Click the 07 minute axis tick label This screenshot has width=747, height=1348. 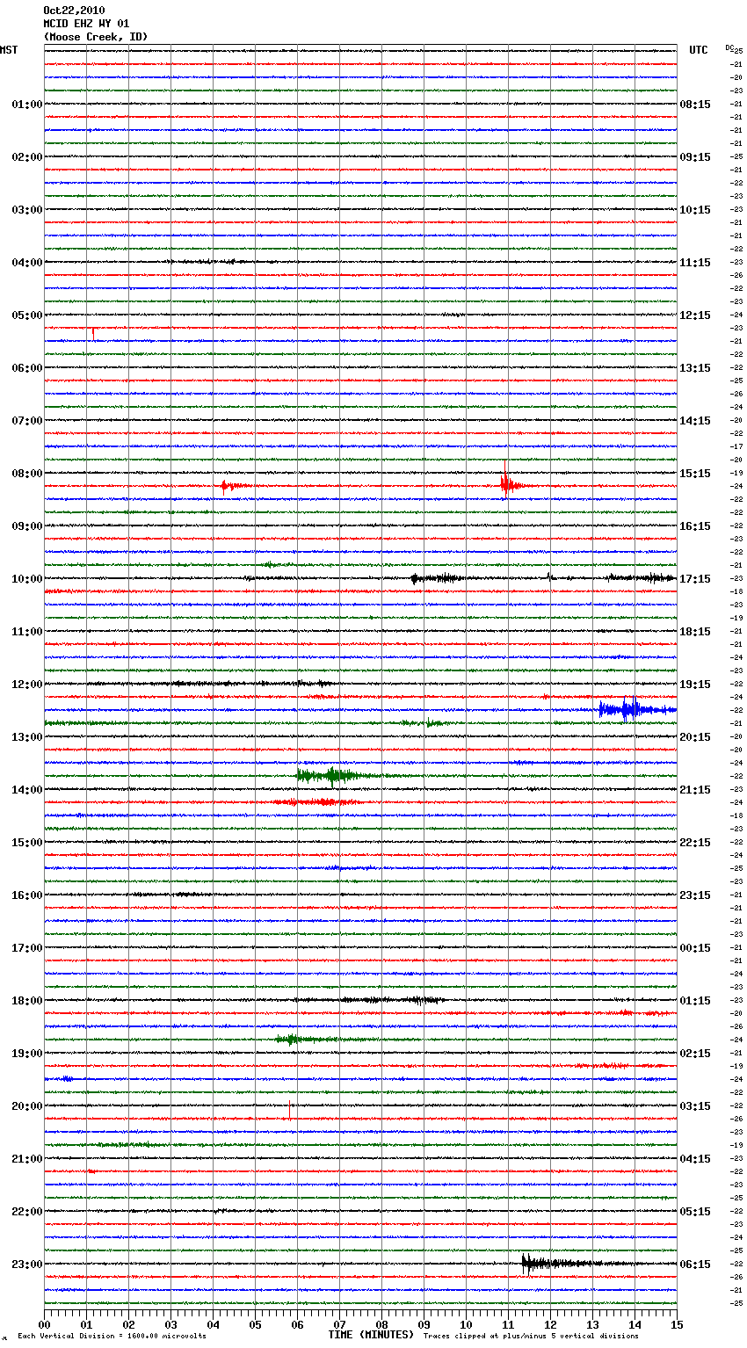[339, 1324]
